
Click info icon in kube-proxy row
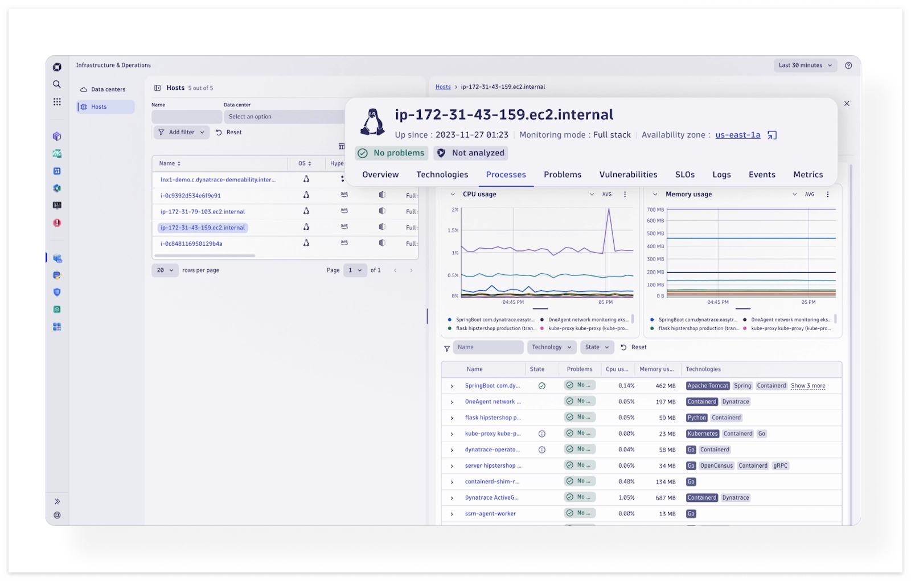(x=542, y=434)
